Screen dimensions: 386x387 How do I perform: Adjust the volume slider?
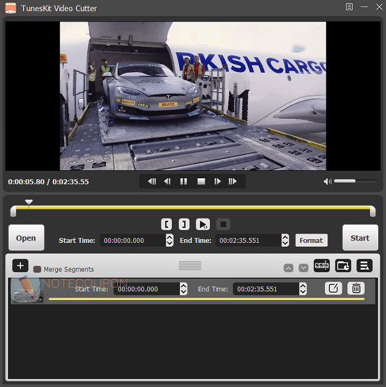click(x=355, y=181)
